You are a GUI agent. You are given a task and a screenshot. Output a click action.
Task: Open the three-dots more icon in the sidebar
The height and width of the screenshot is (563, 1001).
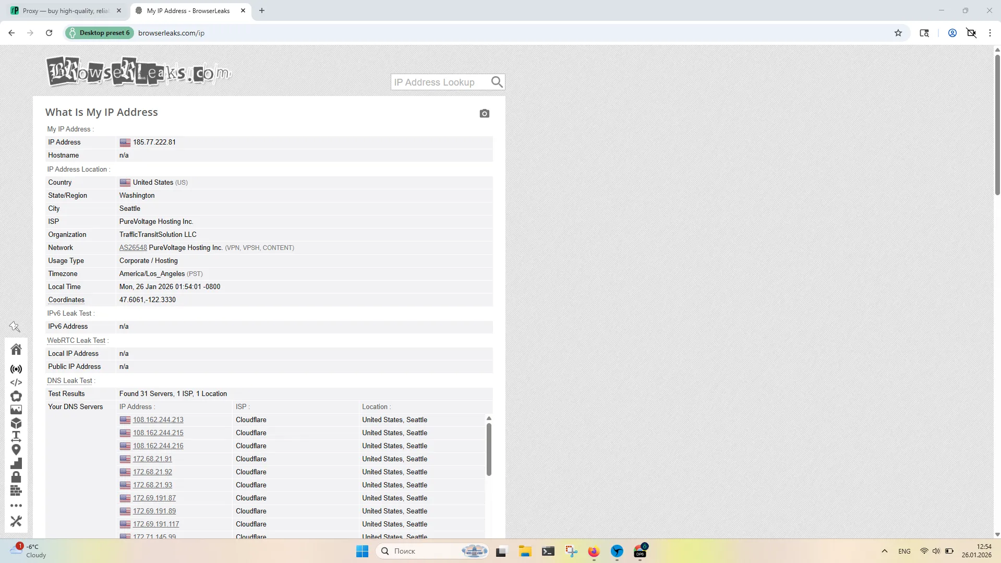(16, 506)
